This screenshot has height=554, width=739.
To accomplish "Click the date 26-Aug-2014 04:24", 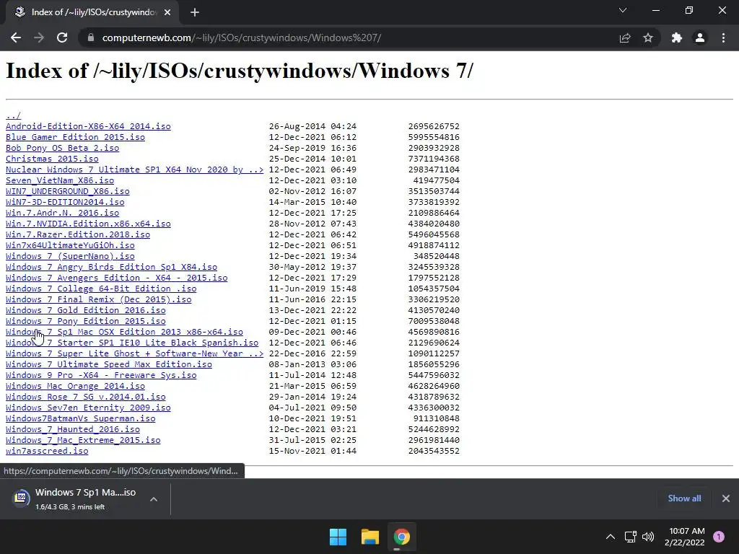I will coord(312,126).
